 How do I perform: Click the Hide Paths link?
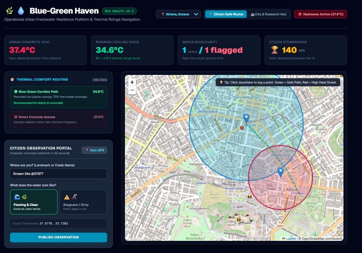pyautogui.click(x=100, y=79)
